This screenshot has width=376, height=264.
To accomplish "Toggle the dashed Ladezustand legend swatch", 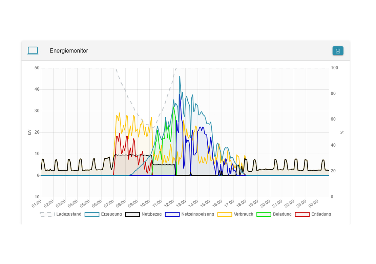I will (46, 214).
